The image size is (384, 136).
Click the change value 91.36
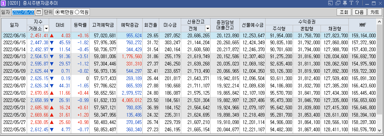[x=65, y=56]
